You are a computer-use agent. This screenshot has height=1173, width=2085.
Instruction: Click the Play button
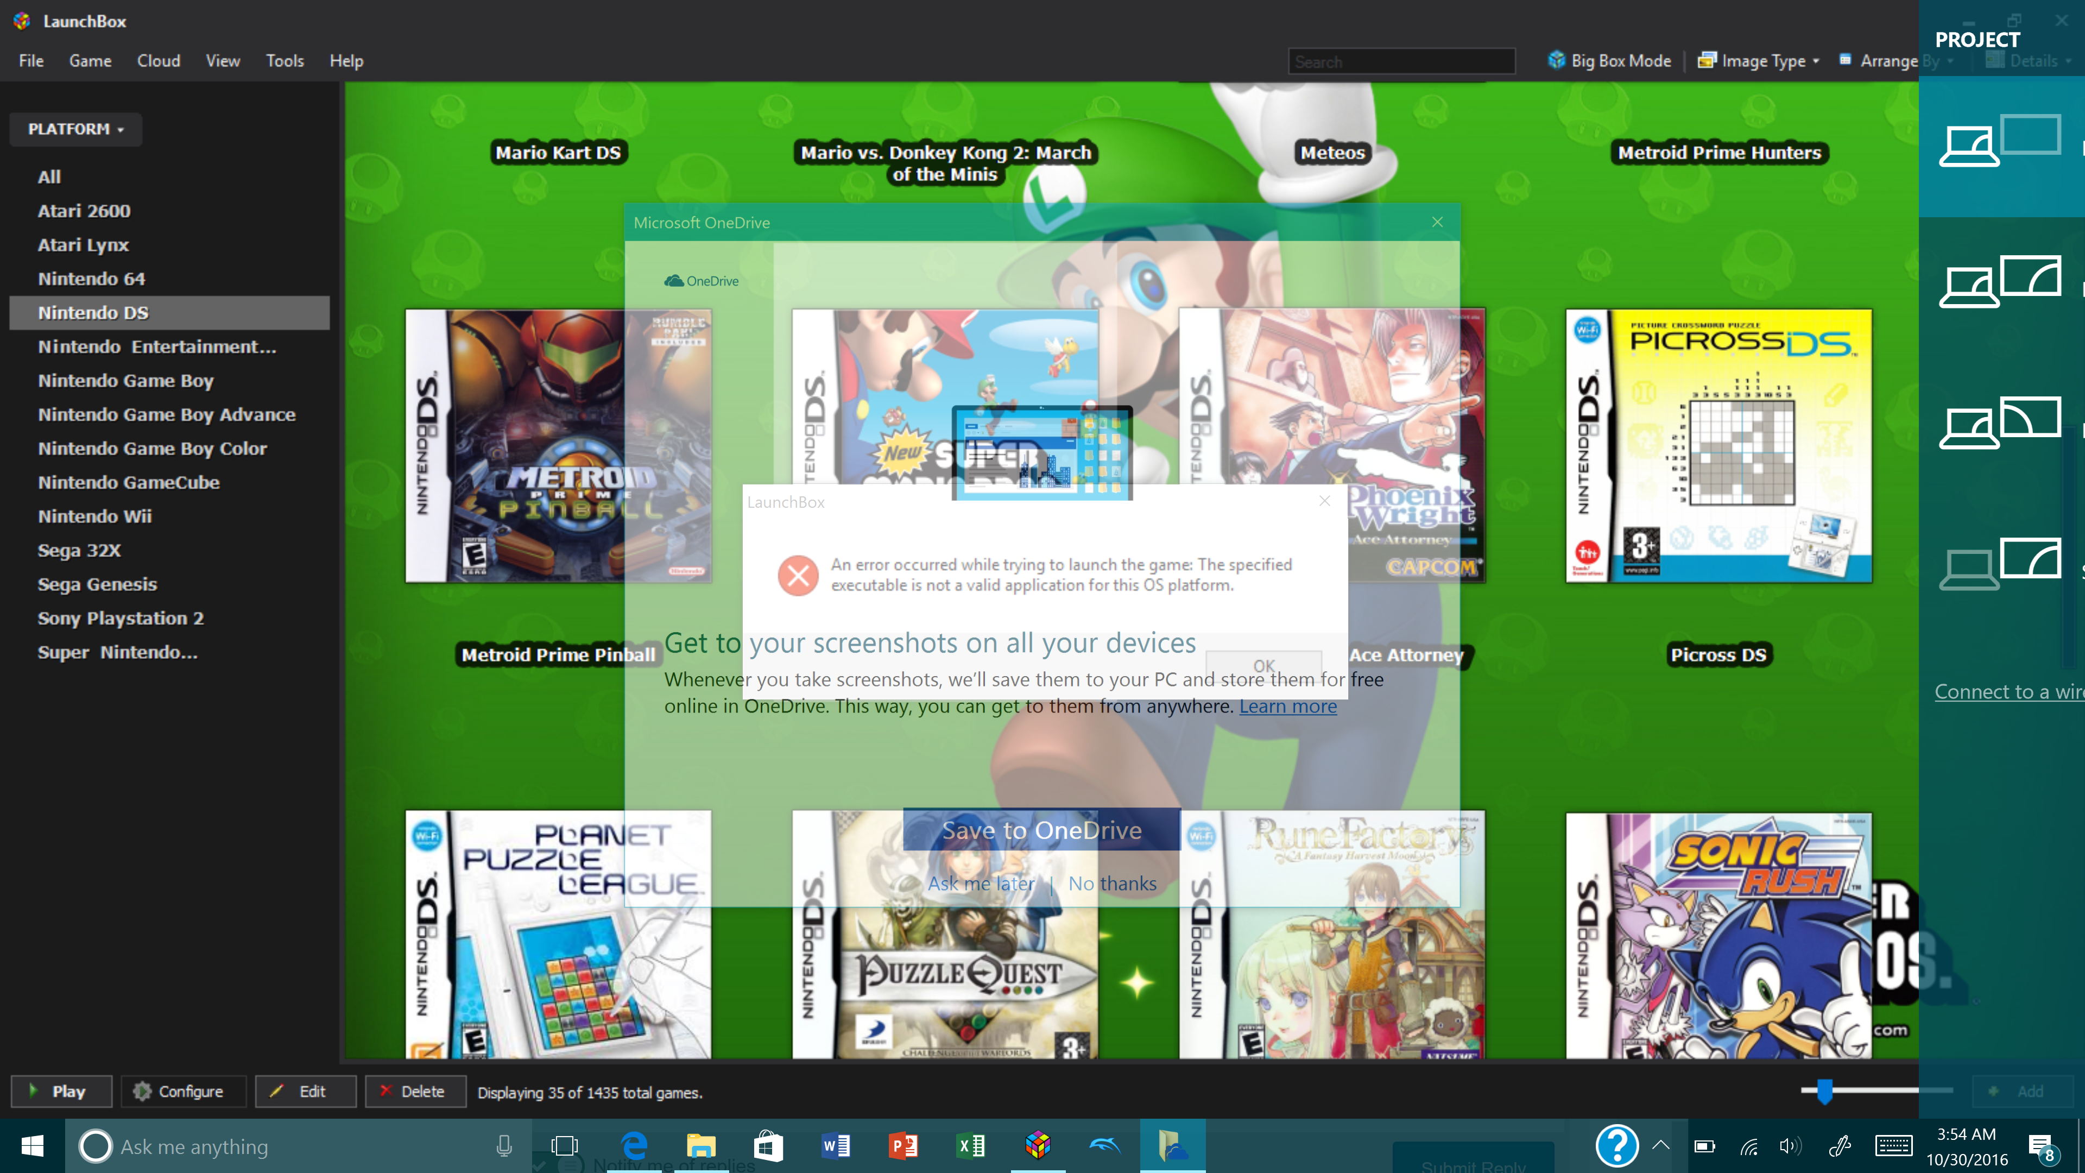point(61,1091)
